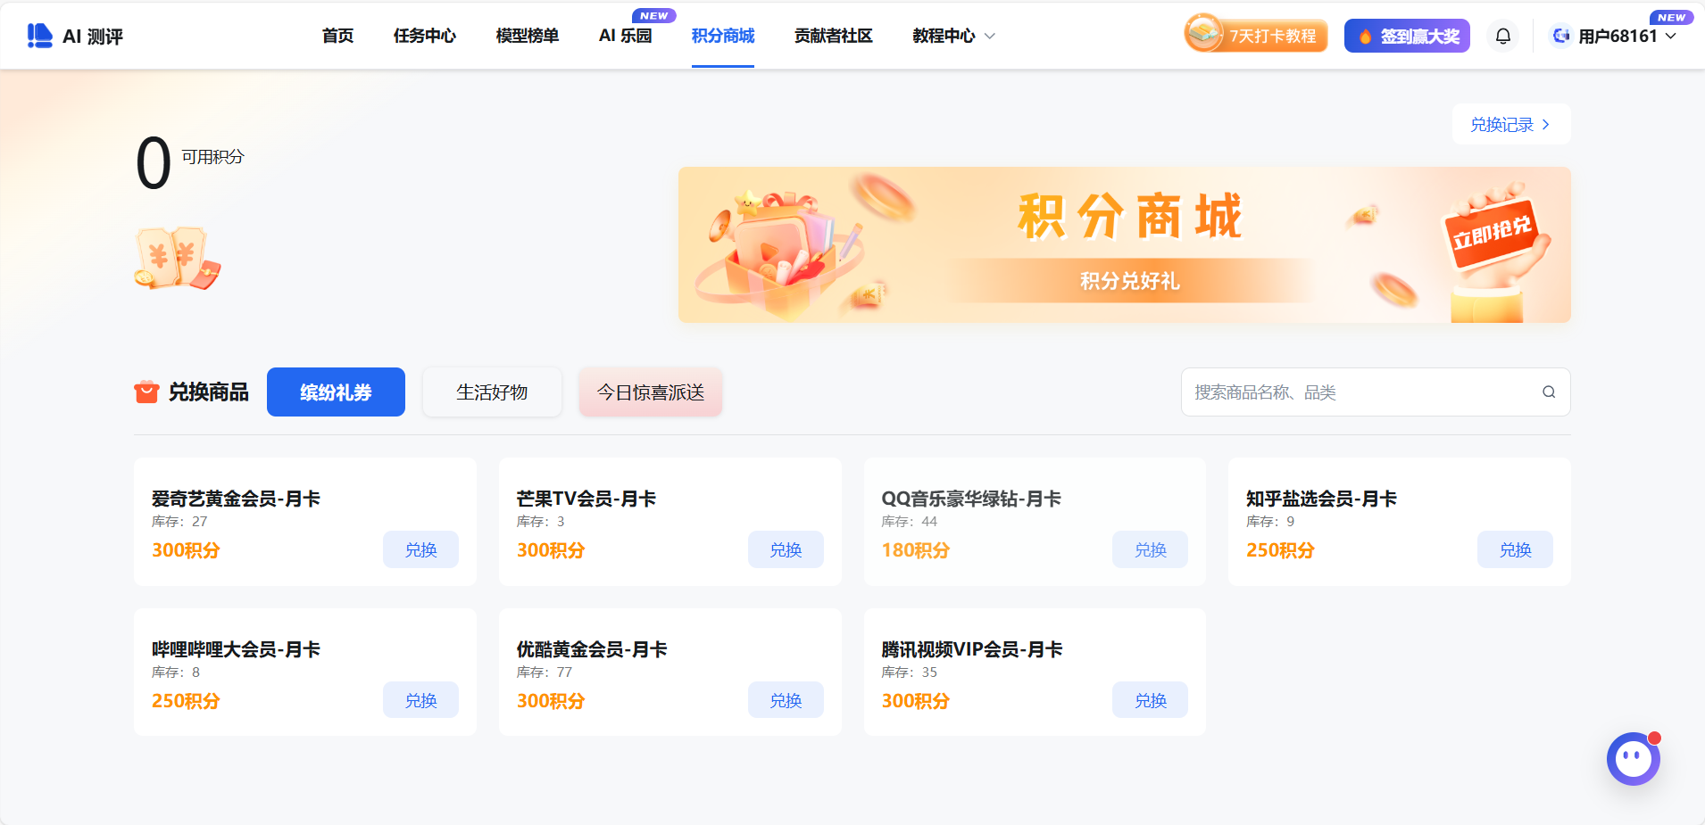Click the 积分商城 promotional banner
Image resolution: width=1705 pixels, height=825 pixels.
(1124, 244)
